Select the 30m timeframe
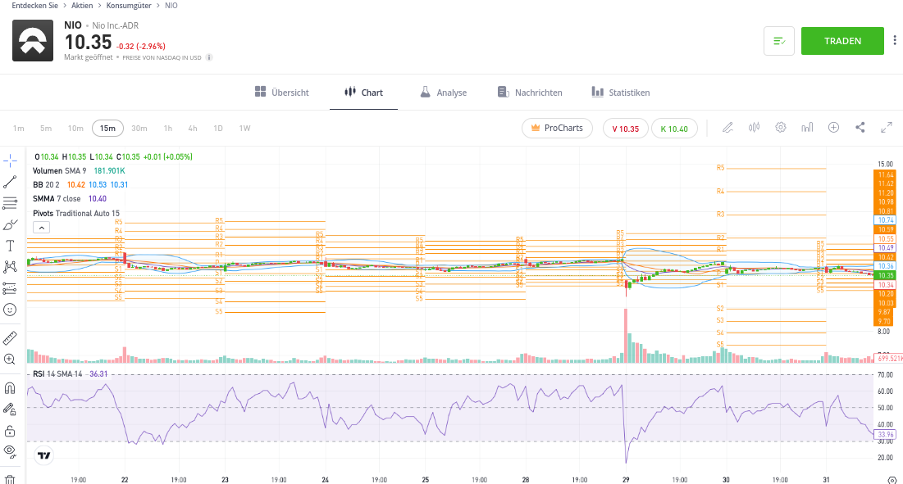This screenshot has height=484, width=903. (x=139, y=129)
